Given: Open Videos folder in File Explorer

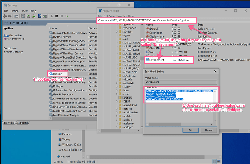Looking at the screenshot, I should point(66,139).
